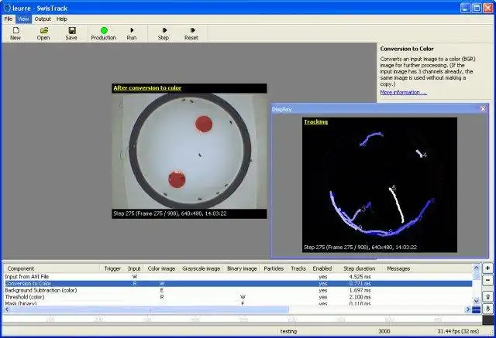Start tracking with the Run button

pos(132,33)
